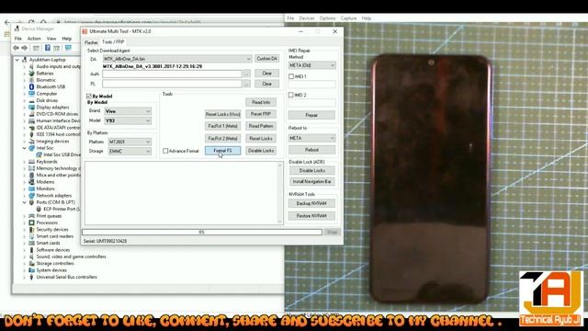Select the Security devices icon
This screenshot has height=331, width=588.
click(x=32, y=229)
